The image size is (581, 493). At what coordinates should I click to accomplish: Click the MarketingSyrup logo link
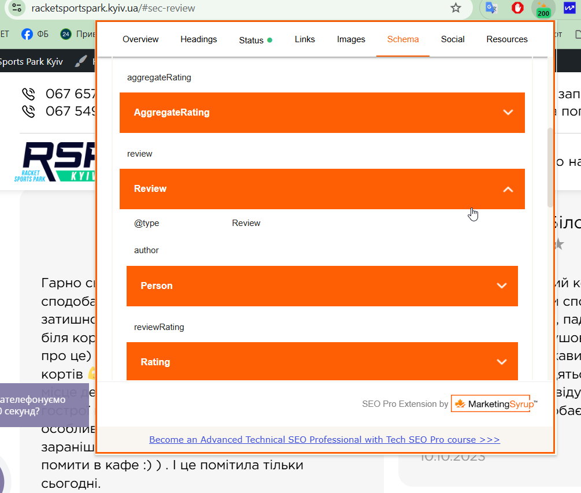pos(494,404)
